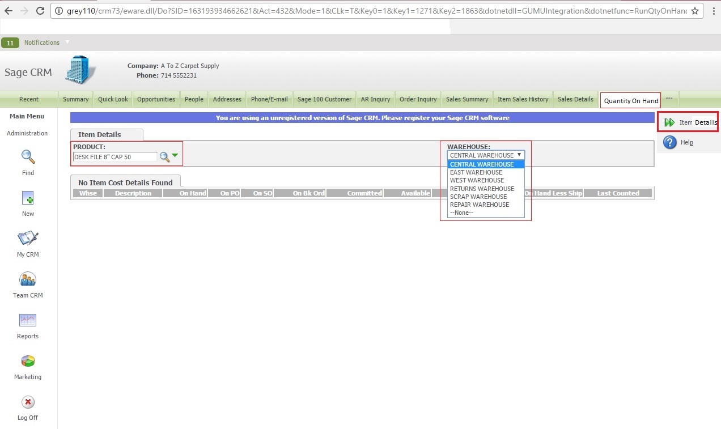Viewport: 721px width, 429px height.
Task: Open the Chrome three-dot menu
Action: tap(713, 11)
